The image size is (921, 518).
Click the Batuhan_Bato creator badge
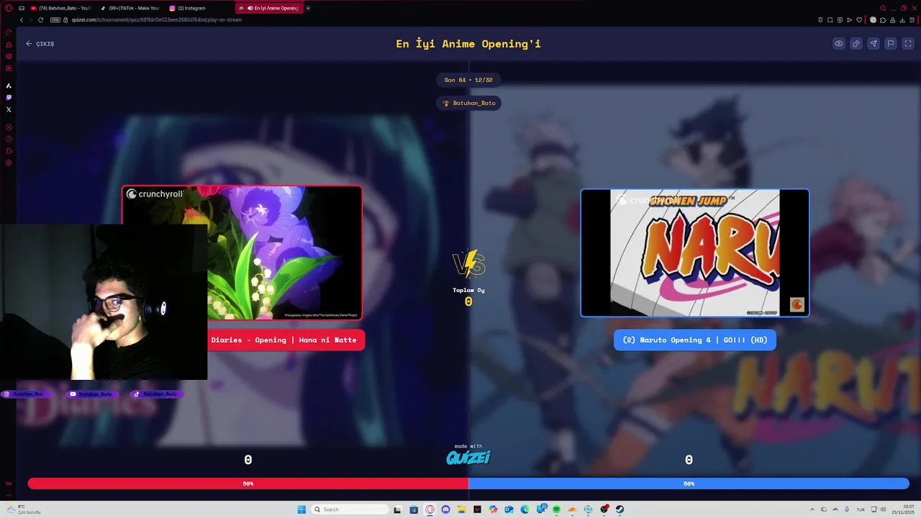pyautogui.click(x=469, y=103)
